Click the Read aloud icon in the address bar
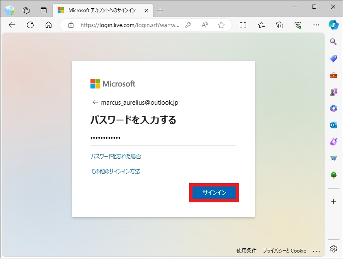Image resolution: width=344 pixels, height=260 pixels. [x=205, y=25]
